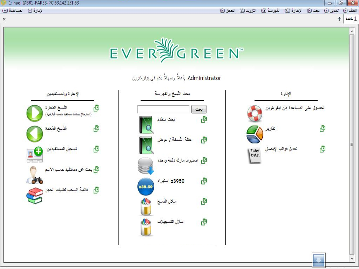Open the بحث متقدم link text
The height and width of the screenshot is (269, 359).
[166, 119]
